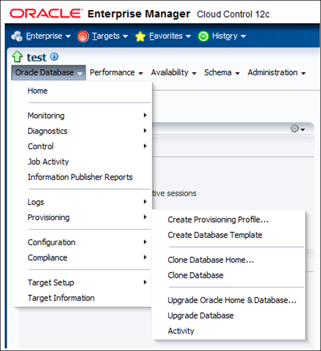321x351 pixels.
Task: Open the Favorites menu
Action: coord(170,36)
